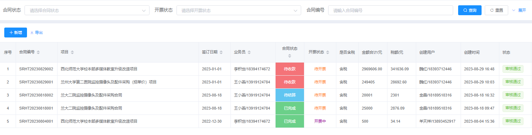Sort by 项目 column icon

point(72,52)
